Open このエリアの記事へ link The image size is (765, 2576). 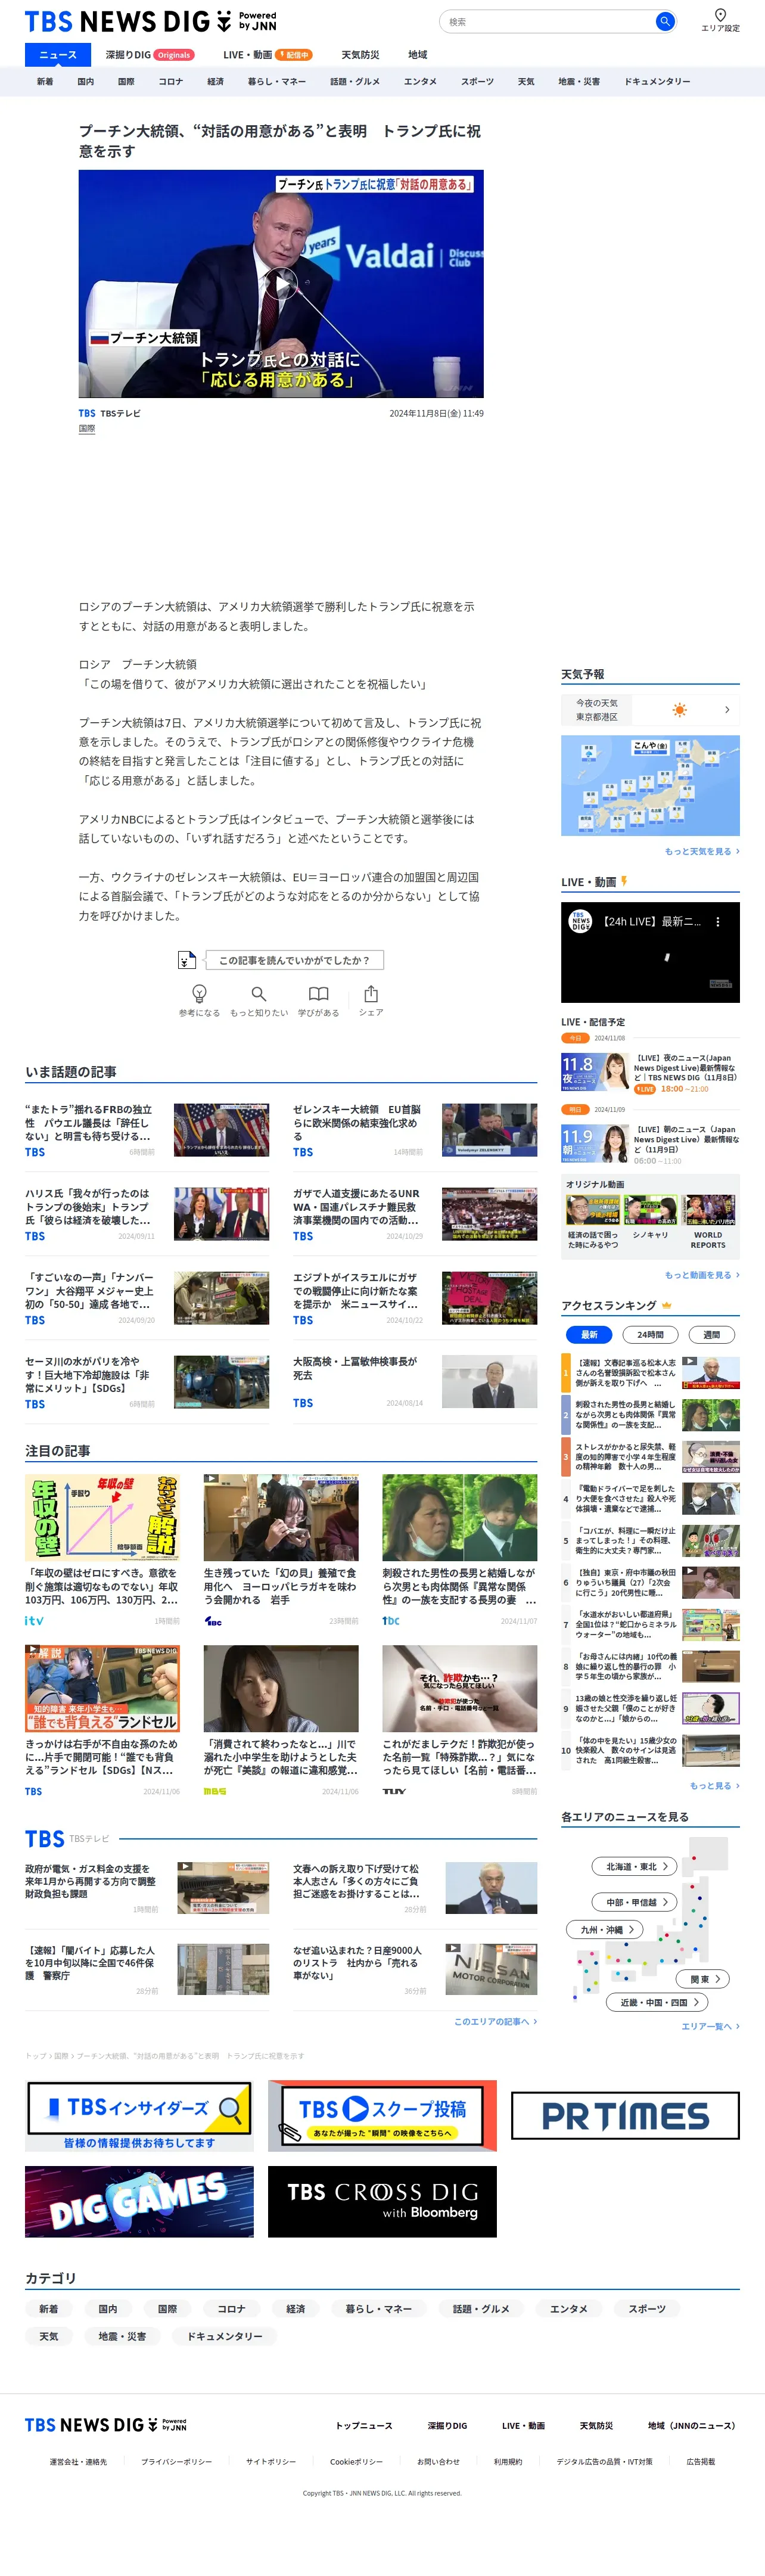(495, 2021)
